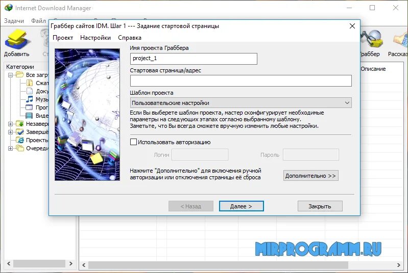The image size is (408, 273).
Task: Select the Compressed (Сжат) category archive icon
Action: click(x=30, y=83)
